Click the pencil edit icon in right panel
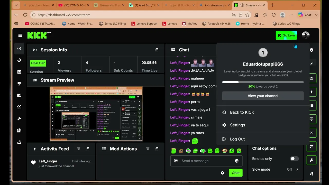Viewport: 329px width, 185px height. (312, 63)
